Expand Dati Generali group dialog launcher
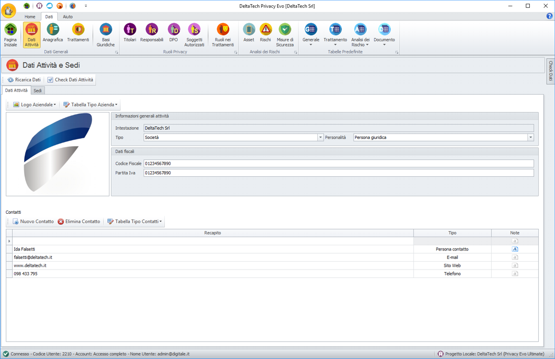 (x=116, y=53)
